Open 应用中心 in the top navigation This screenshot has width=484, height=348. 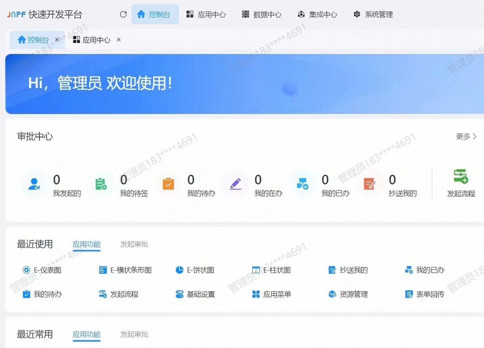(206, 14)
